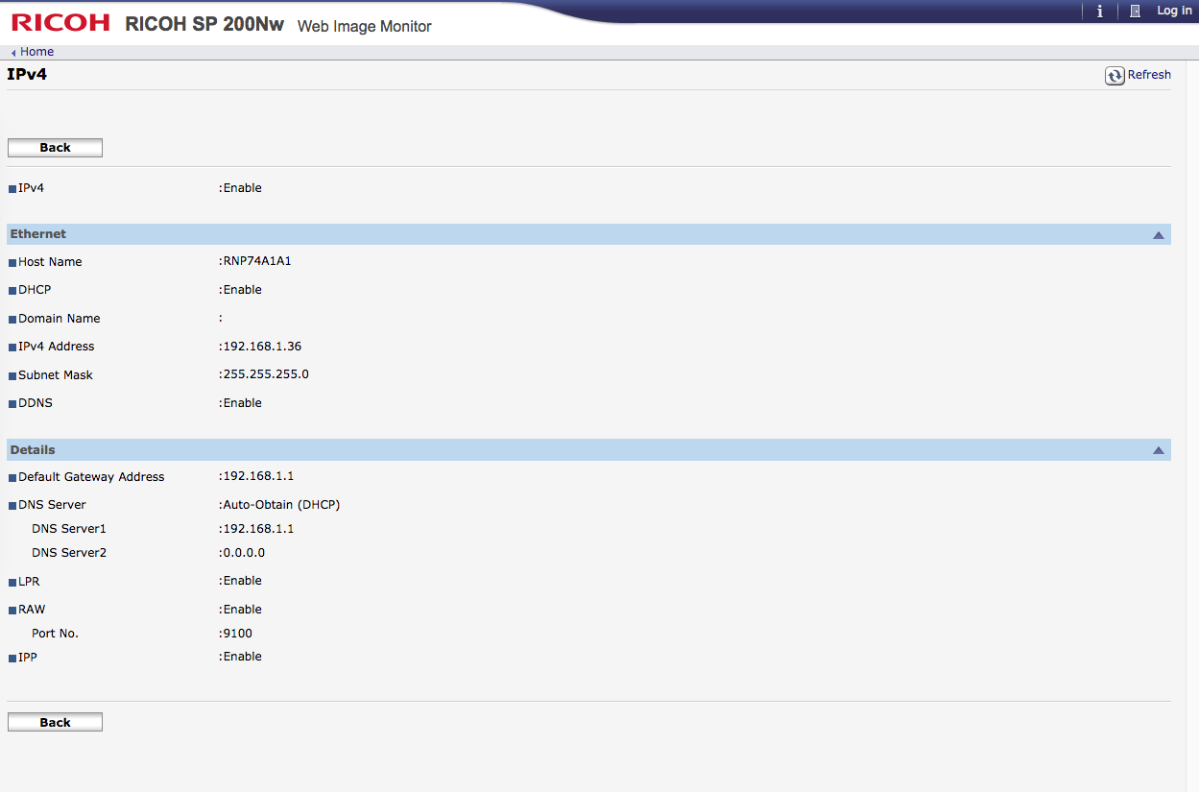This screenshot has width=1199, height=792.
Task: Click the Home back arrow icon
Action: pos(13,53)
